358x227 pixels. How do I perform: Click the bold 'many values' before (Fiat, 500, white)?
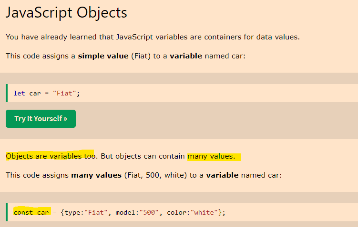[96, 175]
